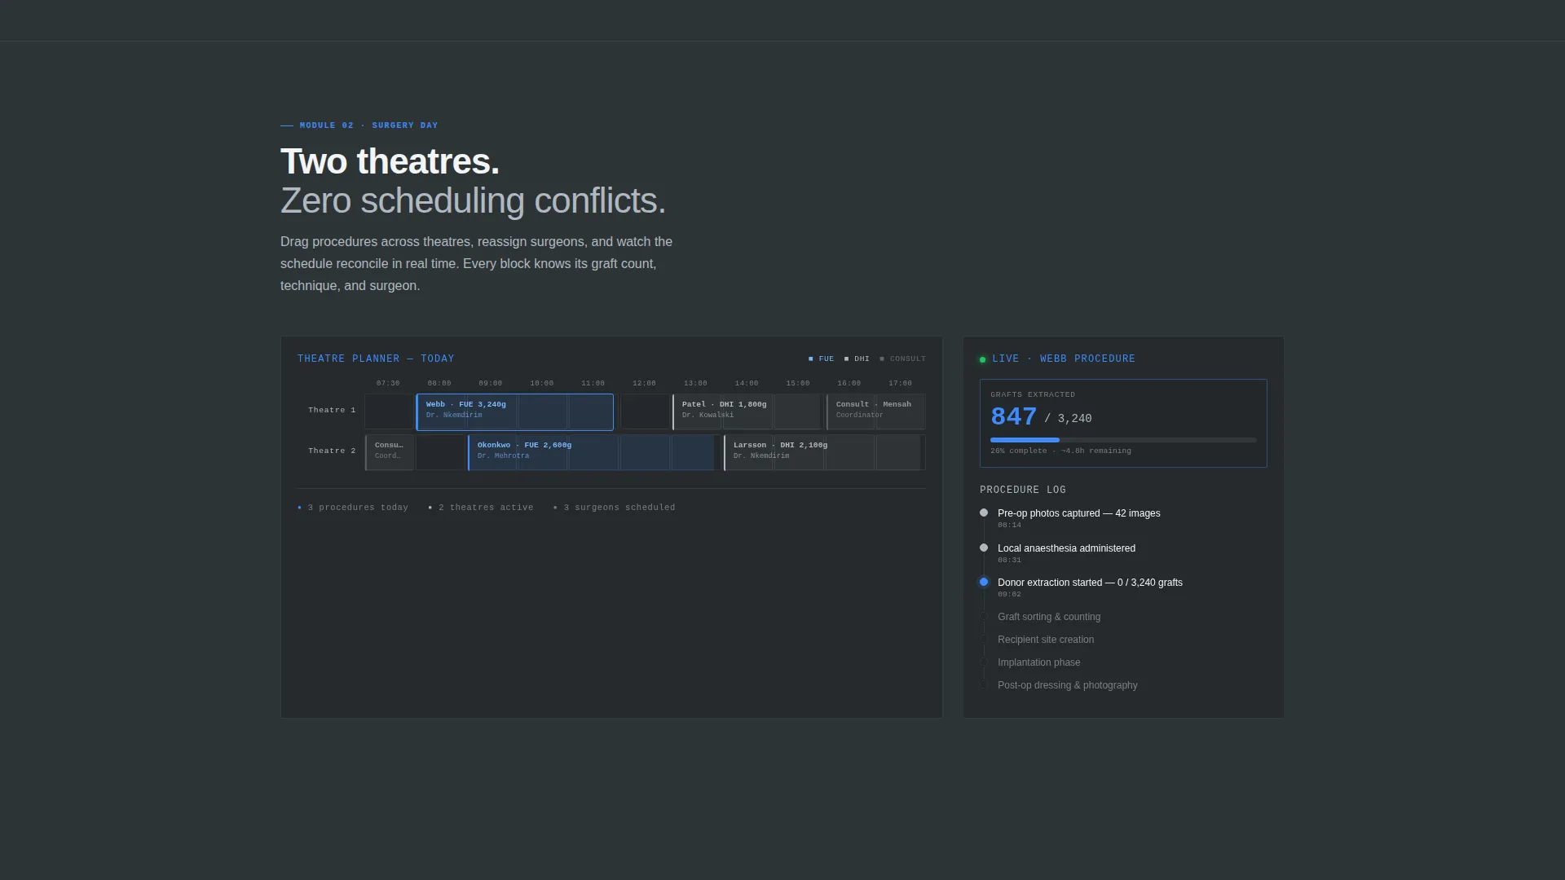1565x880 pixels.
Task: Open the Consult Mensah block in Theatre 1
Action: coord(876,412)
